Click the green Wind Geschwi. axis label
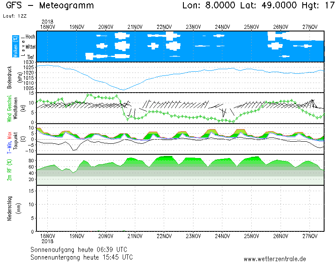Screen dimensions: 335x262 point(9,108)
